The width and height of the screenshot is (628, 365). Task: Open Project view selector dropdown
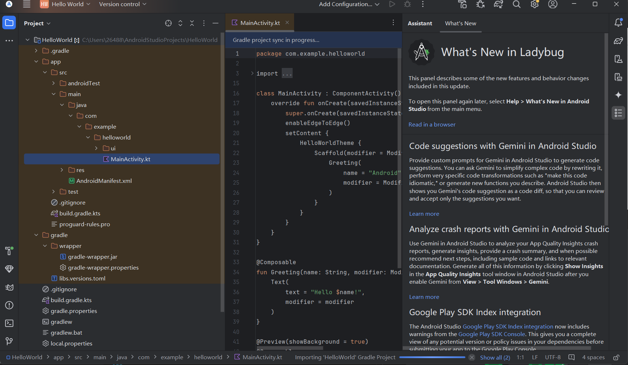pyautogui.click(x=37, y=23)
